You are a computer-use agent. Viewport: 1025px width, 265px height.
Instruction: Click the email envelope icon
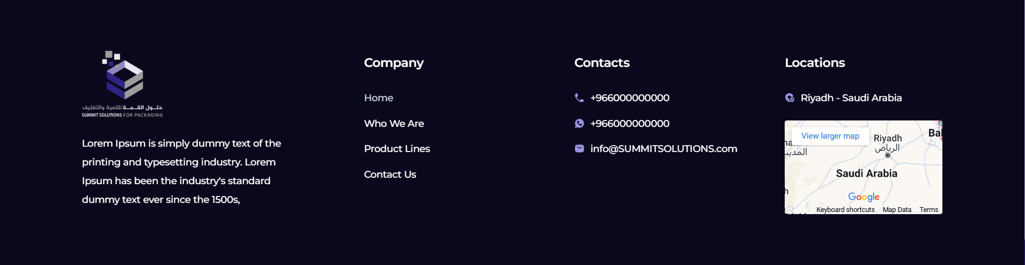coord(579,149)
